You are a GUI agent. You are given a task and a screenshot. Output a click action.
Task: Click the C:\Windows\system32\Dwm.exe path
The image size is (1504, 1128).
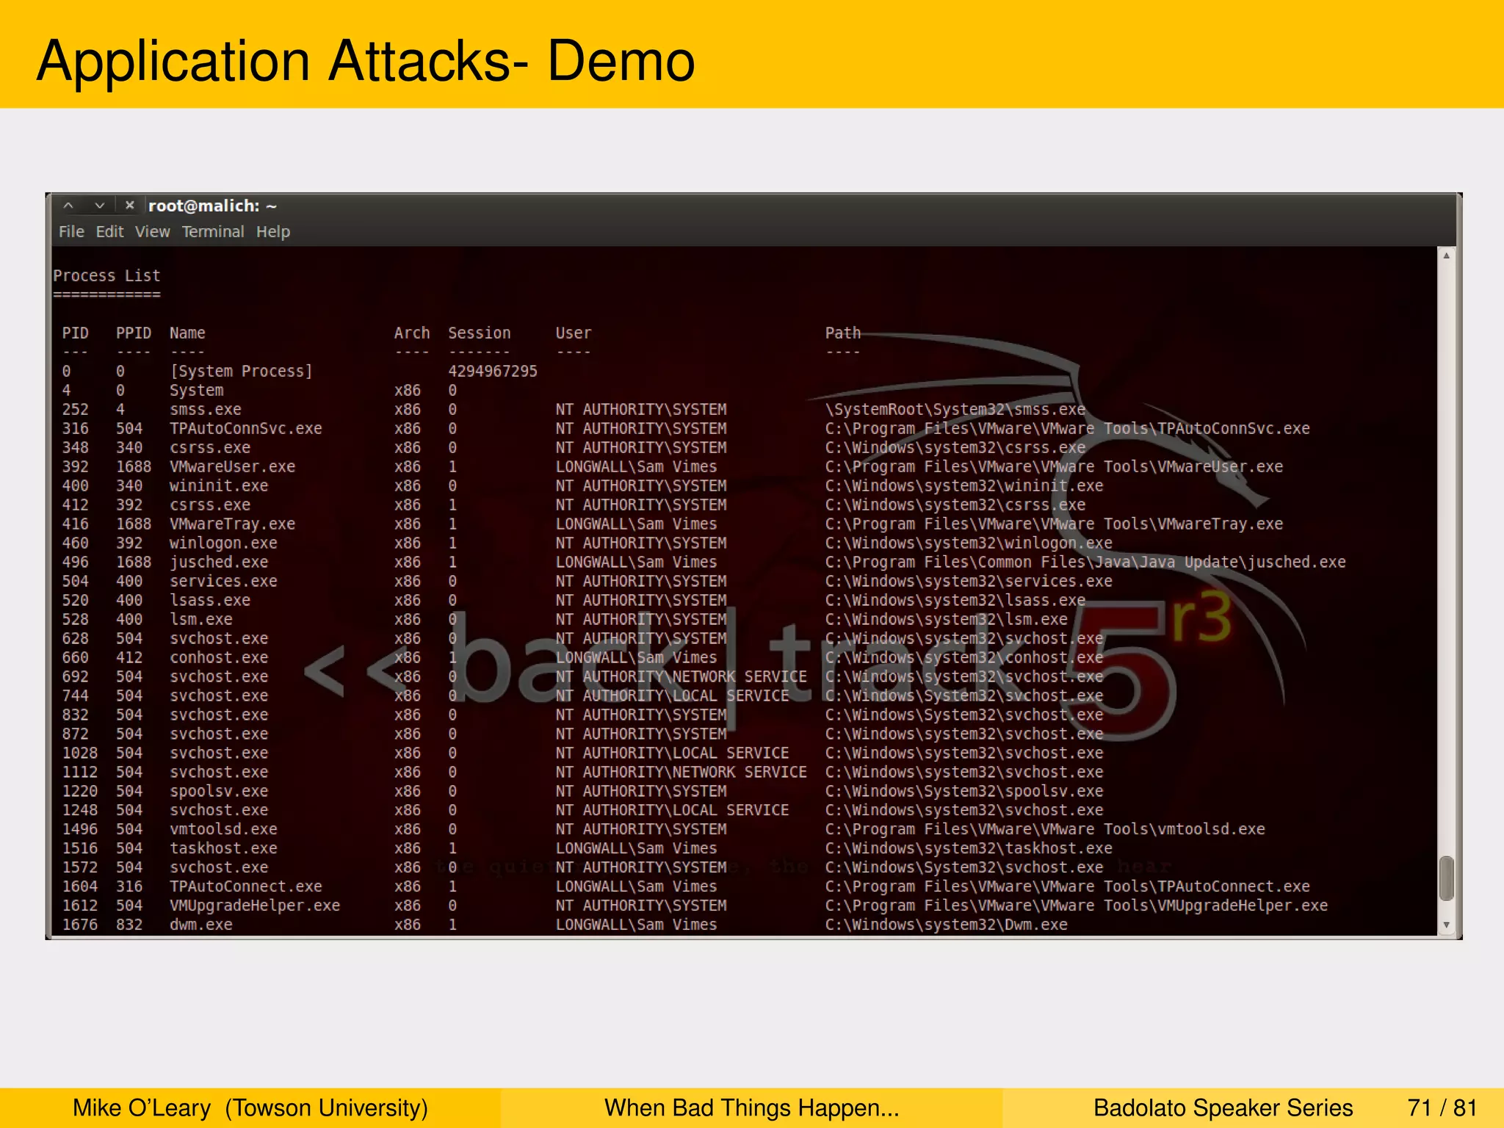[946, 925]
